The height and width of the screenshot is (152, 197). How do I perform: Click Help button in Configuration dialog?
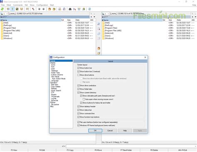pyautogui.click(x=125, y=131)
